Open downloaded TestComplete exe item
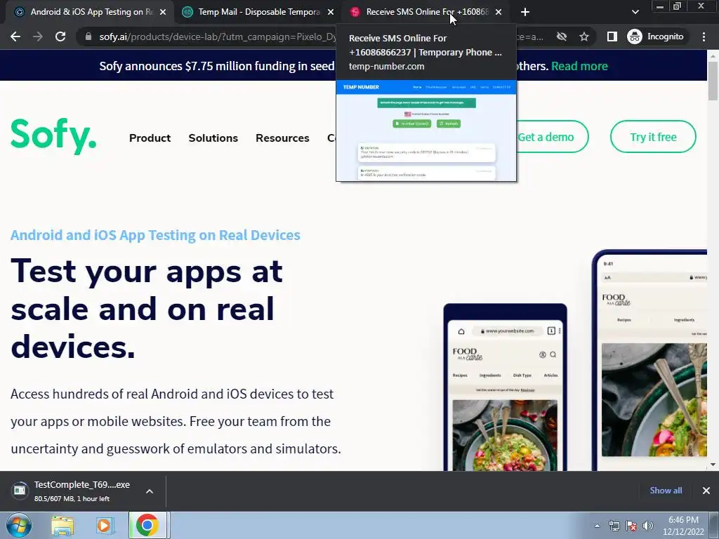719x539 pixels. tap(81, 491)
